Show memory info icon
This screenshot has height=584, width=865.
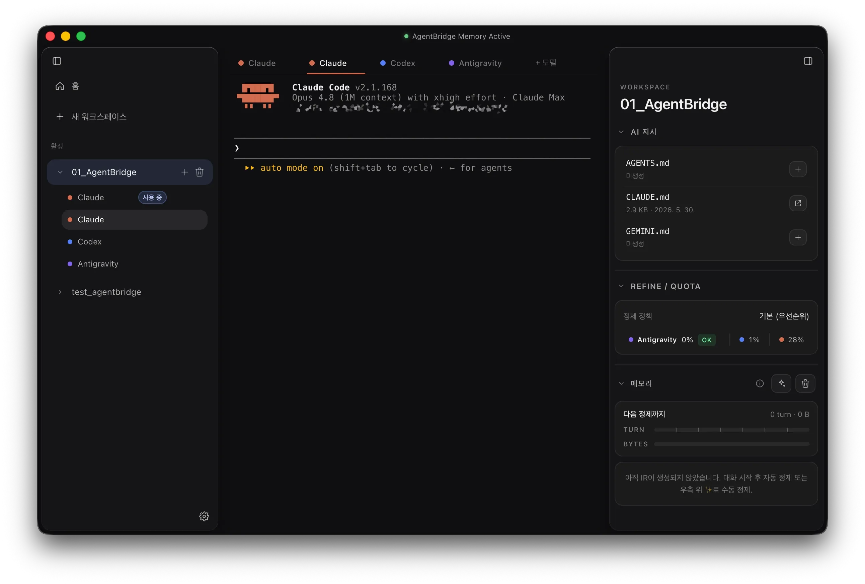(x=760, y=383)
